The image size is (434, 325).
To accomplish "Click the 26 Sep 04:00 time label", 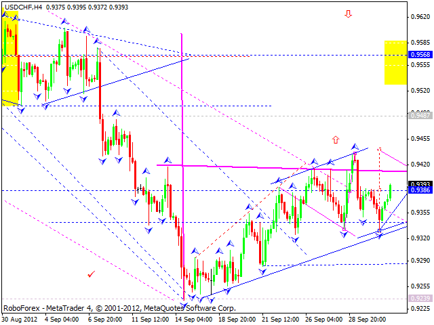I will click(x=324, y=320).
